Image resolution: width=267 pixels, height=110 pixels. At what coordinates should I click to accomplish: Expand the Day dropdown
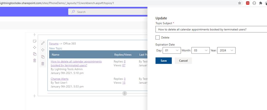click(x=172, y=51)
